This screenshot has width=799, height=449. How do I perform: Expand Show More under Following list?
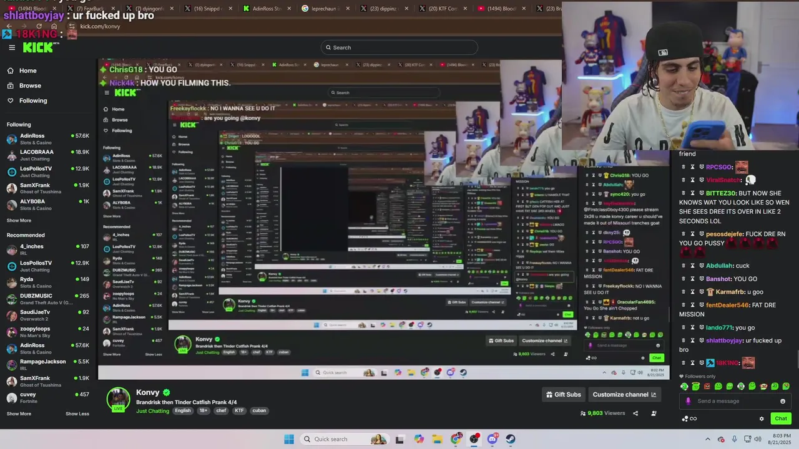click(x=19, y=220)
